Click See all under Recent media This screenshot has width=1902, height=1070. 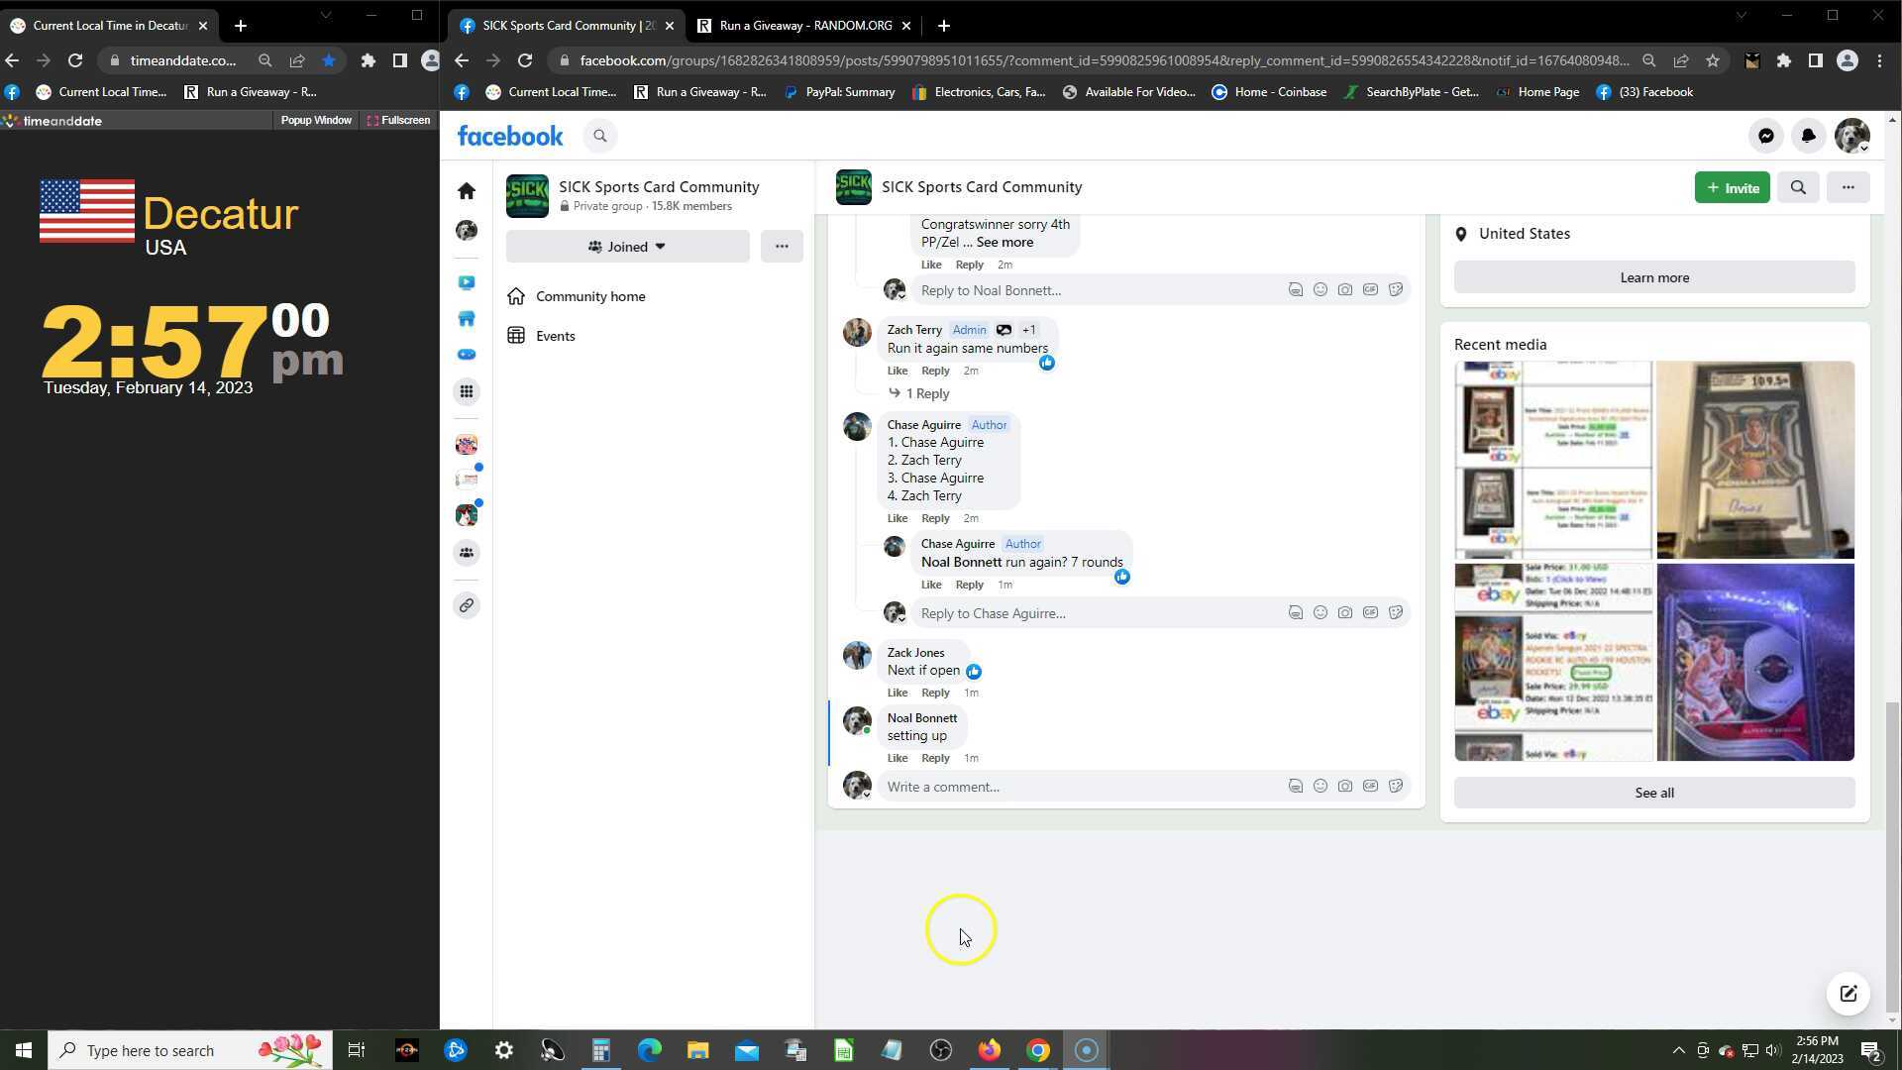[1653, 793]
